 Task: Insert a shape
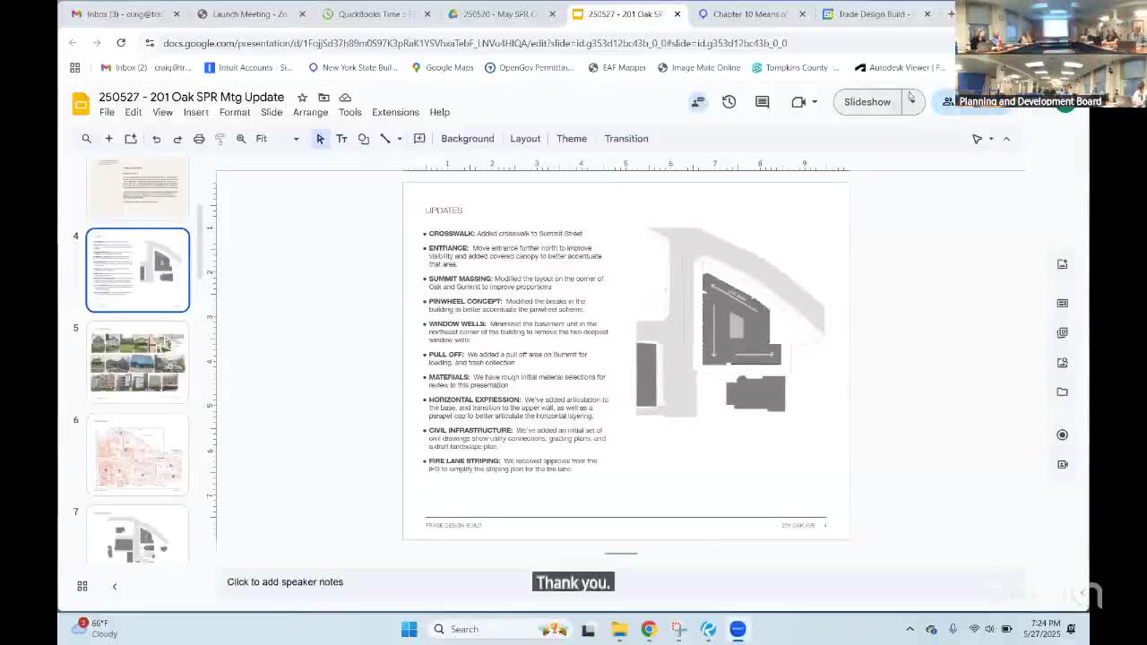click(363, 139)
